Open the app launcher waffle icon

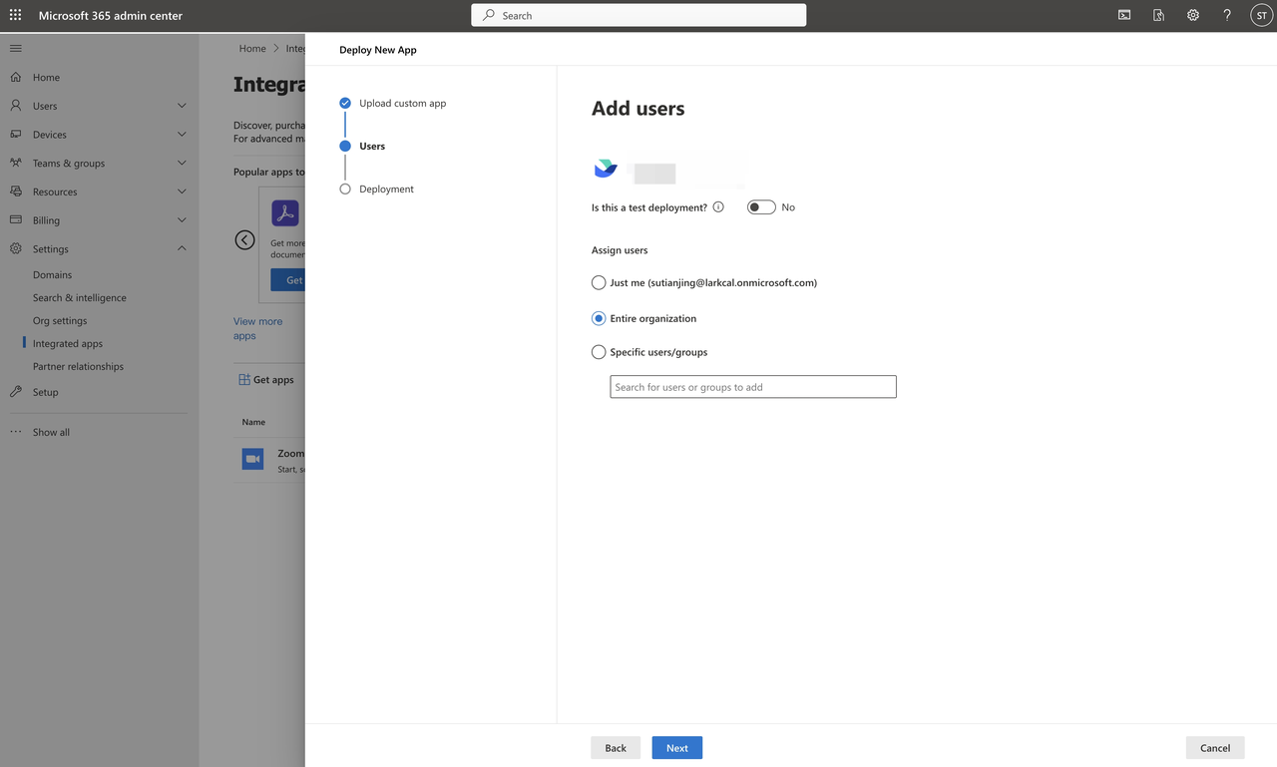pyautogui.click(x=15, y=16)
